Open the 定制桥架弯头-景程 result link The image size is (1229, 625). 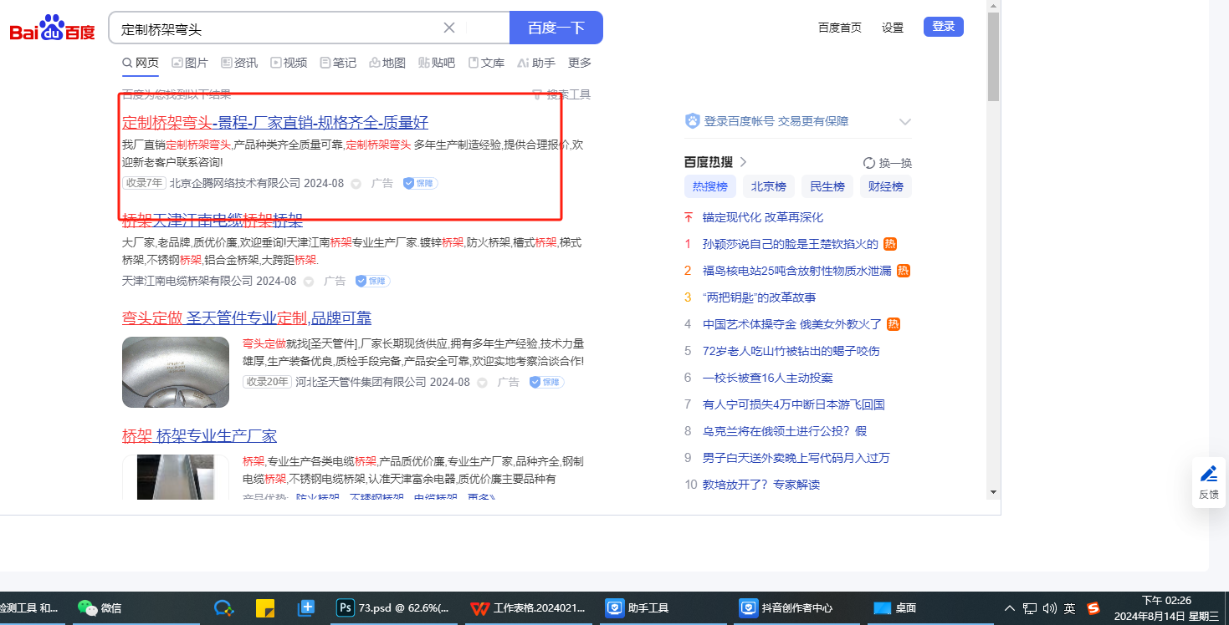[274, 123]
